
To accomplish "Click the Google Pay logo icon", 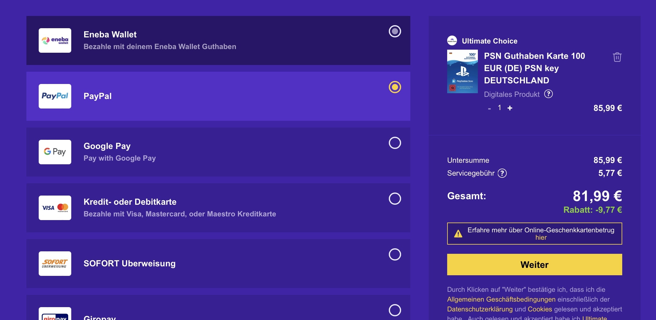I will pos(55,152).
